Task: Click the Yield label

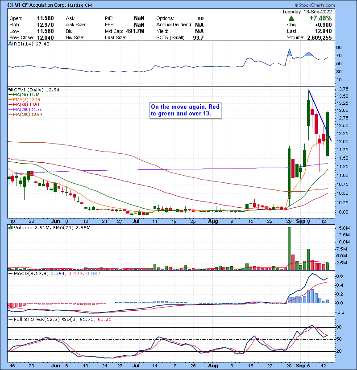Action: [x=162, y=31]
